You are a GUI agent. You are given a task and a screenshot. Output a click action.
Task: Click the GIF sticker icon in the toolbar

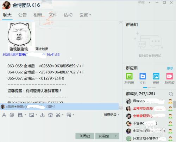pos(20,115)
